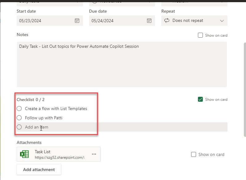Open the Task List attachment more options ellipsis
This screenshot has width=246, height=180.
tap(94, 154)
